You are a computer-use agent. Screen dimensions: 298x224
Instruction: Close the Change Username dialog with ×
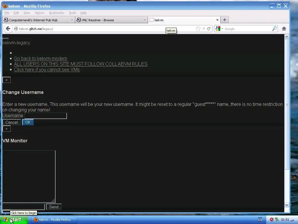[6, 80]
